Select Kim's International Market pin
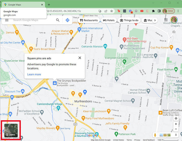 point(79,29)
